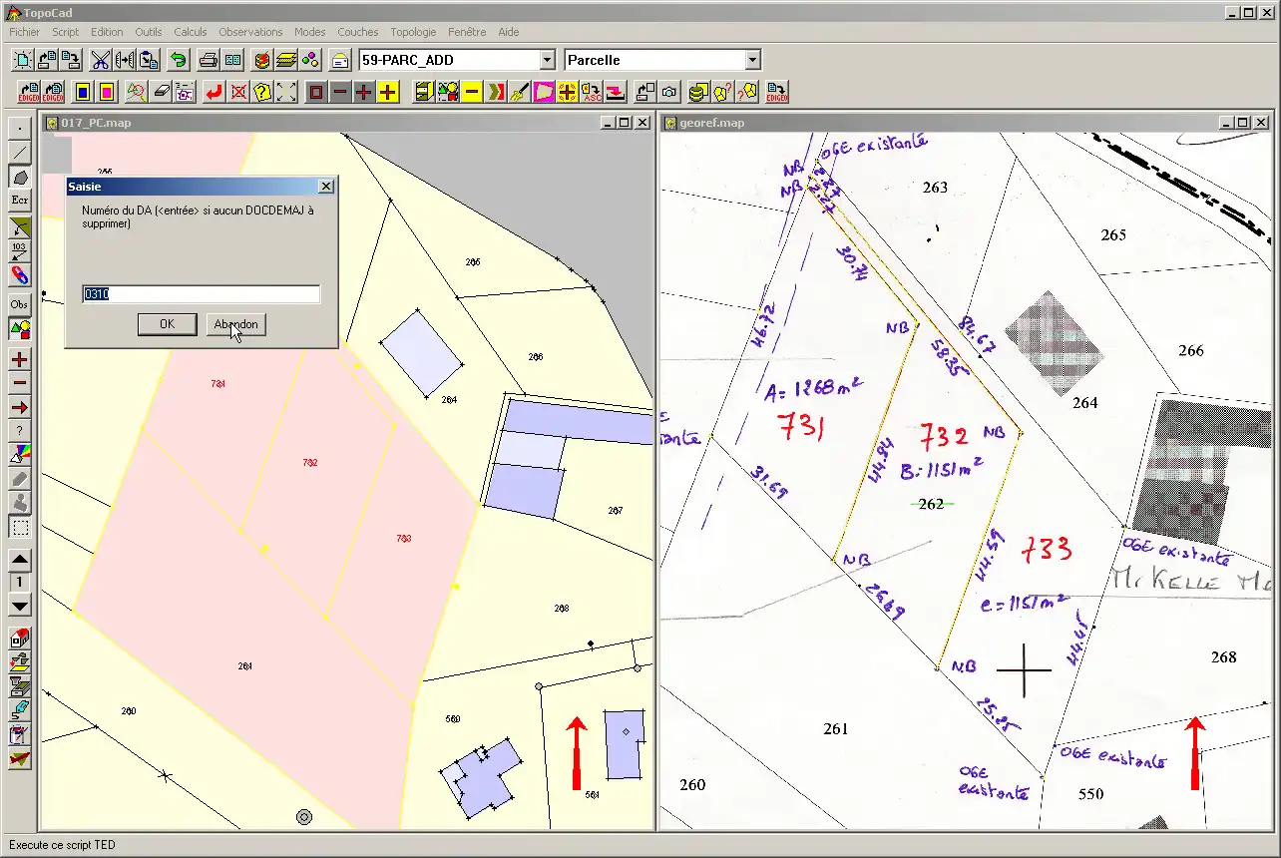The height and width of the screenshot is (858, 1281).
Task: Click the red minus tool in sidebar
Action: click(x=20, y=383)
